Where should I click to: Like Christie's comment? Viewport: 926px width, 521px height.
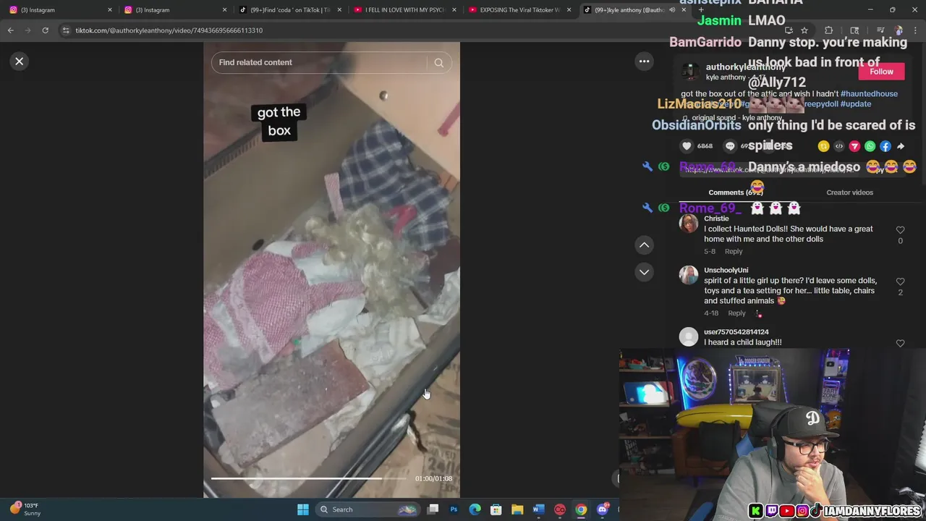point(900,230)
